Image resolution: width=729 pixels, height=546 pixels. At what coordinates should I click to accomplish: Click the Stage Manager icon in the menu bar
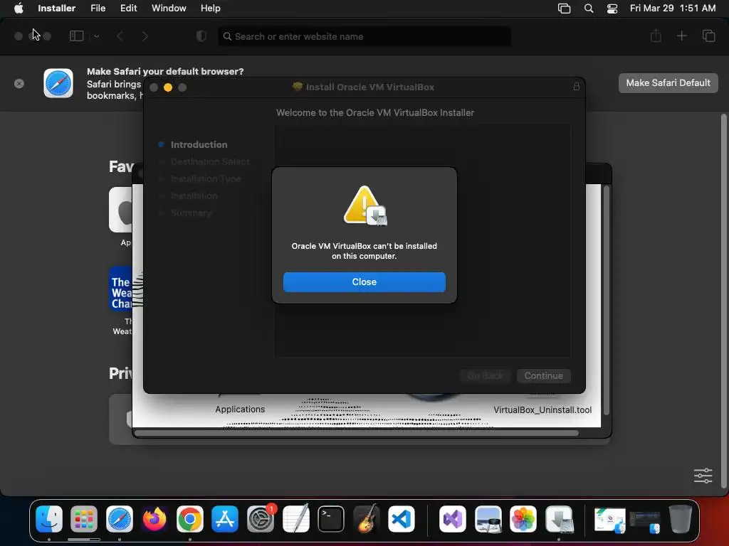(564, 9)
